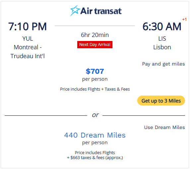Click the flight route line
The width and height of the screenshot is (190, 169).
[x=95, y=26]
